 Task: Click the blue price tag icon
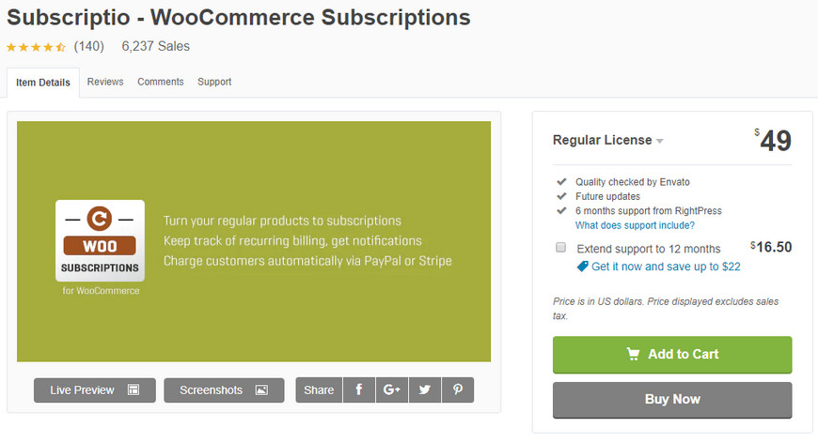[582, 267]
